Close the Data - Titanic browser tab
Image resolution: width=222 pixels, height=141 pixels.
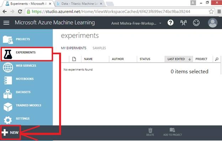101,4
